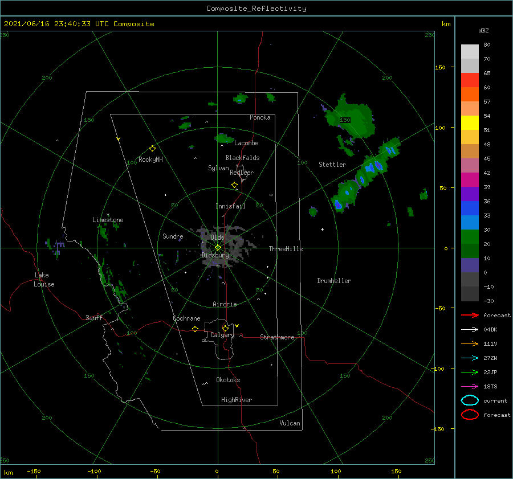Click the Innisfail label
Screen dimensions: 513x479
pos(230,206)
